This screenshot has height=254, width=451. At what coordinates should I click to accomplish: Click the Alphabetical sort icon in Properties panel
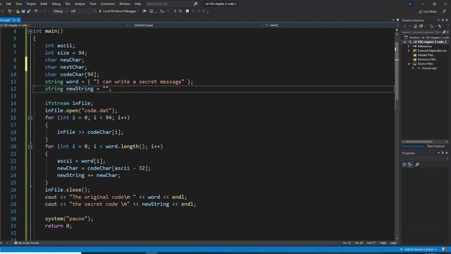[410, 164]
